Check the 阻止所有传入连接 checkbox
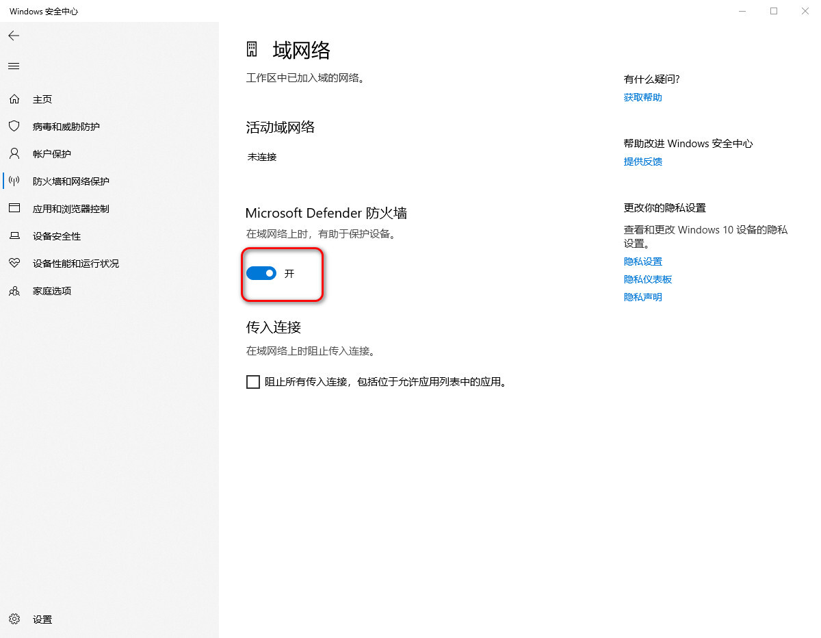The image size is (821, 638). [253, 382]
